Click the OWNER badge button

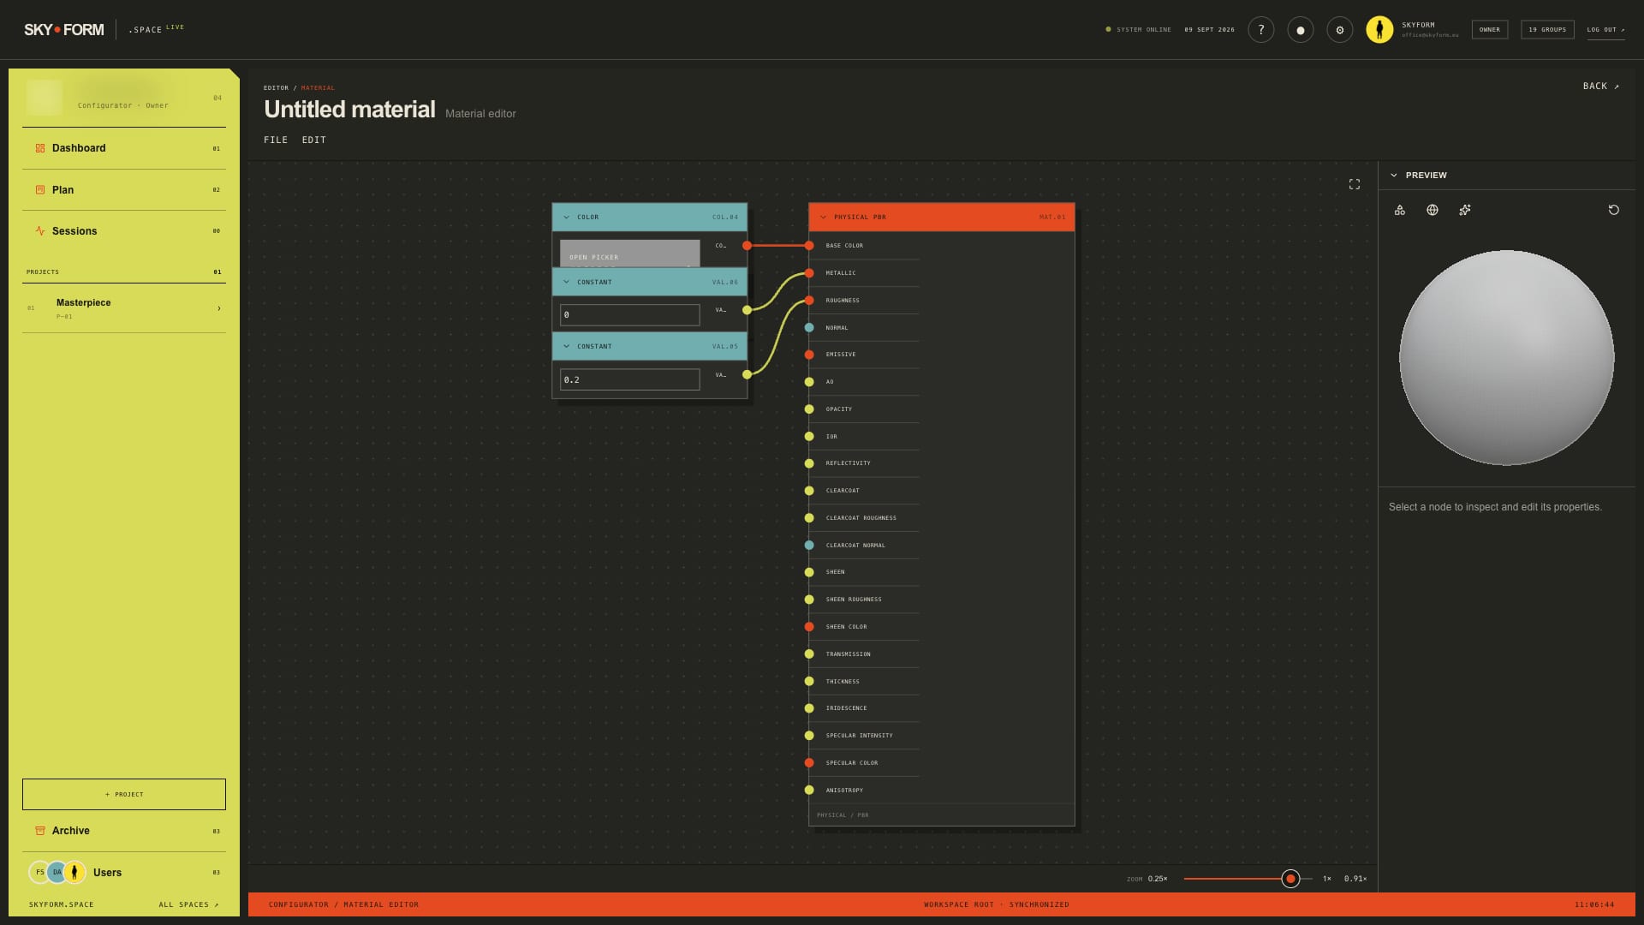(x=1489, y=30)
